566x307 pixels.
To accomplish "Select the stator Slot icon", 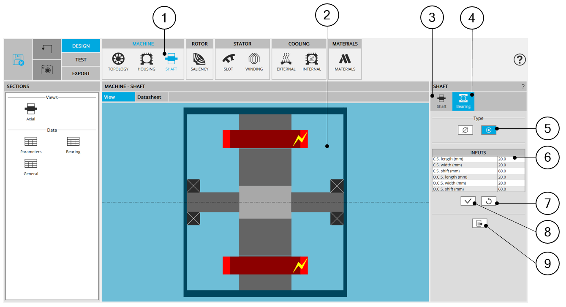I will click(x=228, y=61).
